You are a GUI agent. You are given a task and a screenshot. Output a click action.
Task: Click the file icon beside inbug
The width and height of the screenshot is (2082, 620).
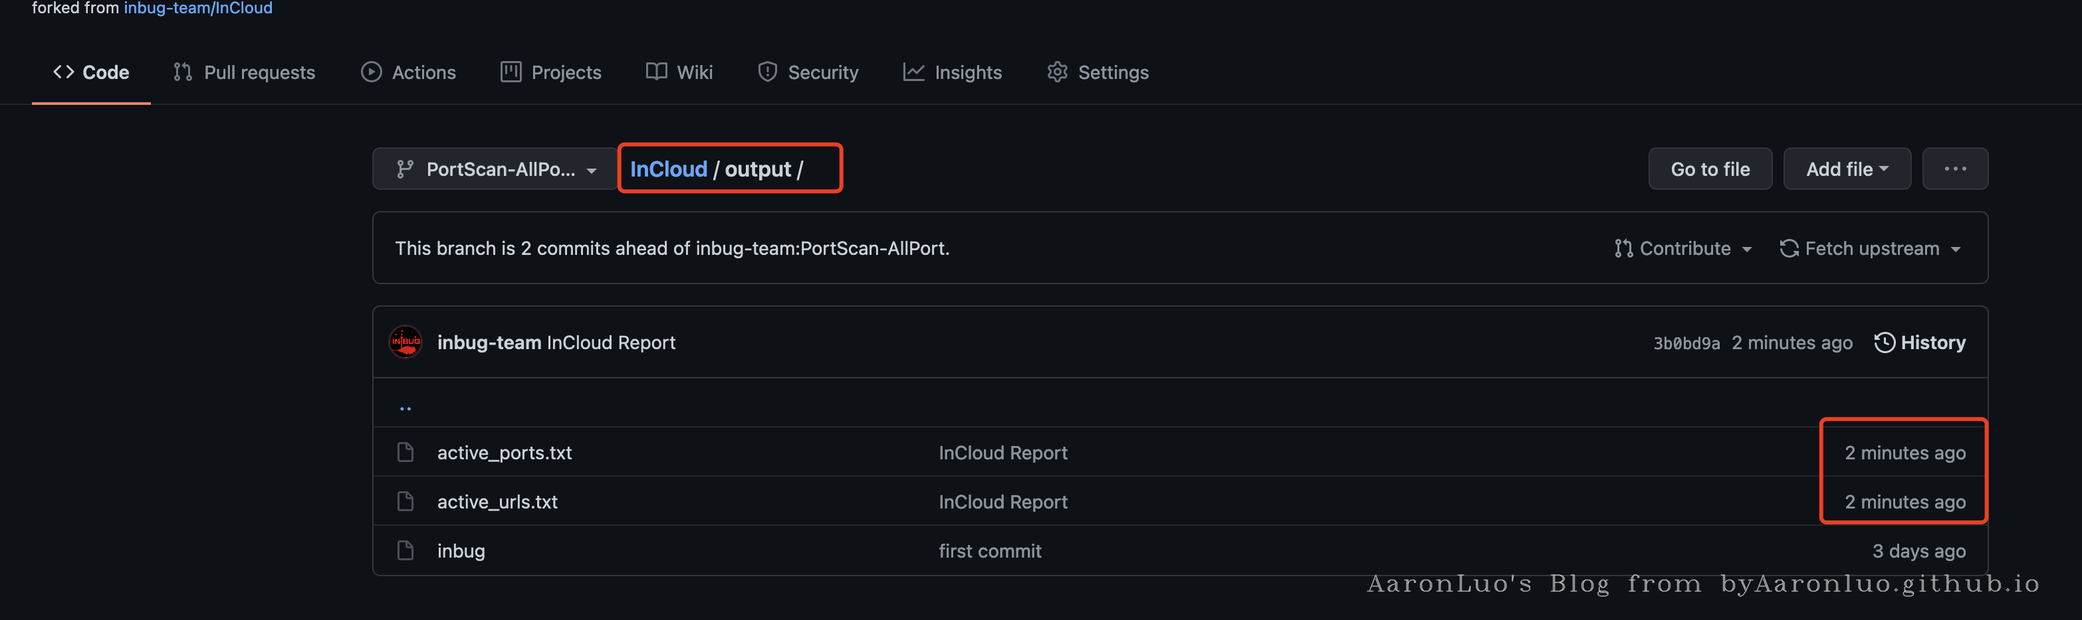point(405,550)
